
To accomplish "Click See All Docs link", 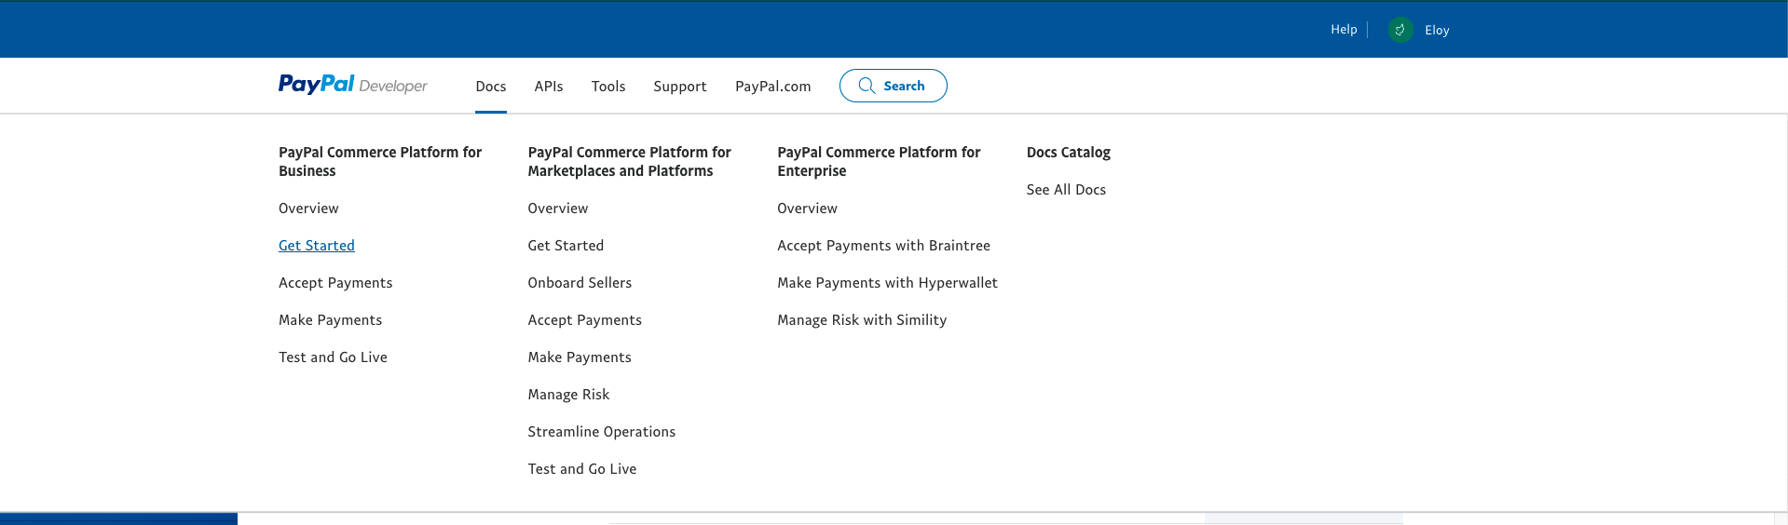I will click(x=1066, y=190).
